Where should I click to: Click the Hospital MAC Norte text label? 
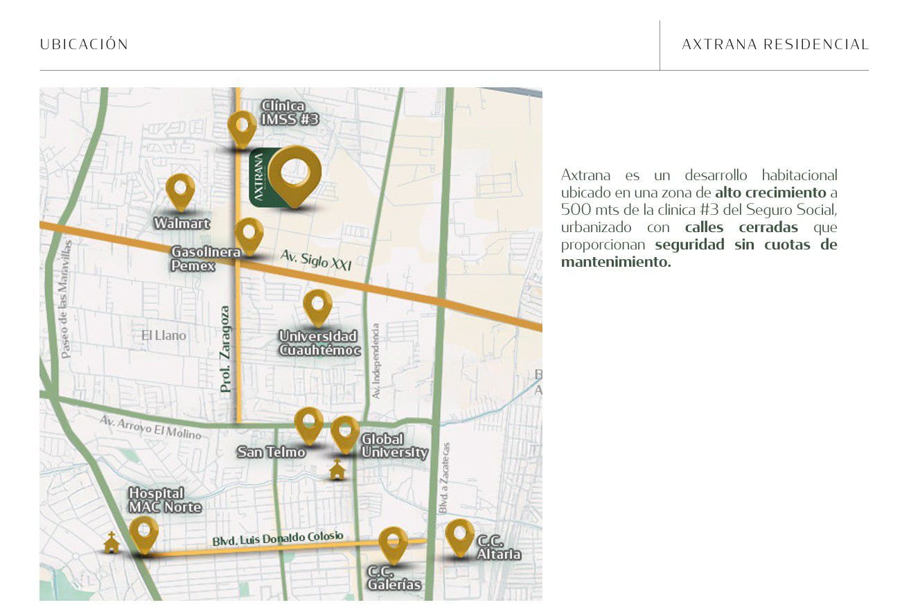[x=165, y=500]
